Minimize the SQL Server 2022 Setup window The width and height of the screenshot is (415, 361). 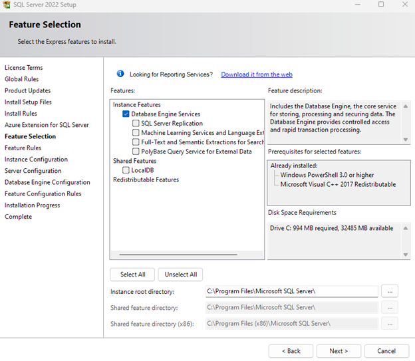pos(358,5)
